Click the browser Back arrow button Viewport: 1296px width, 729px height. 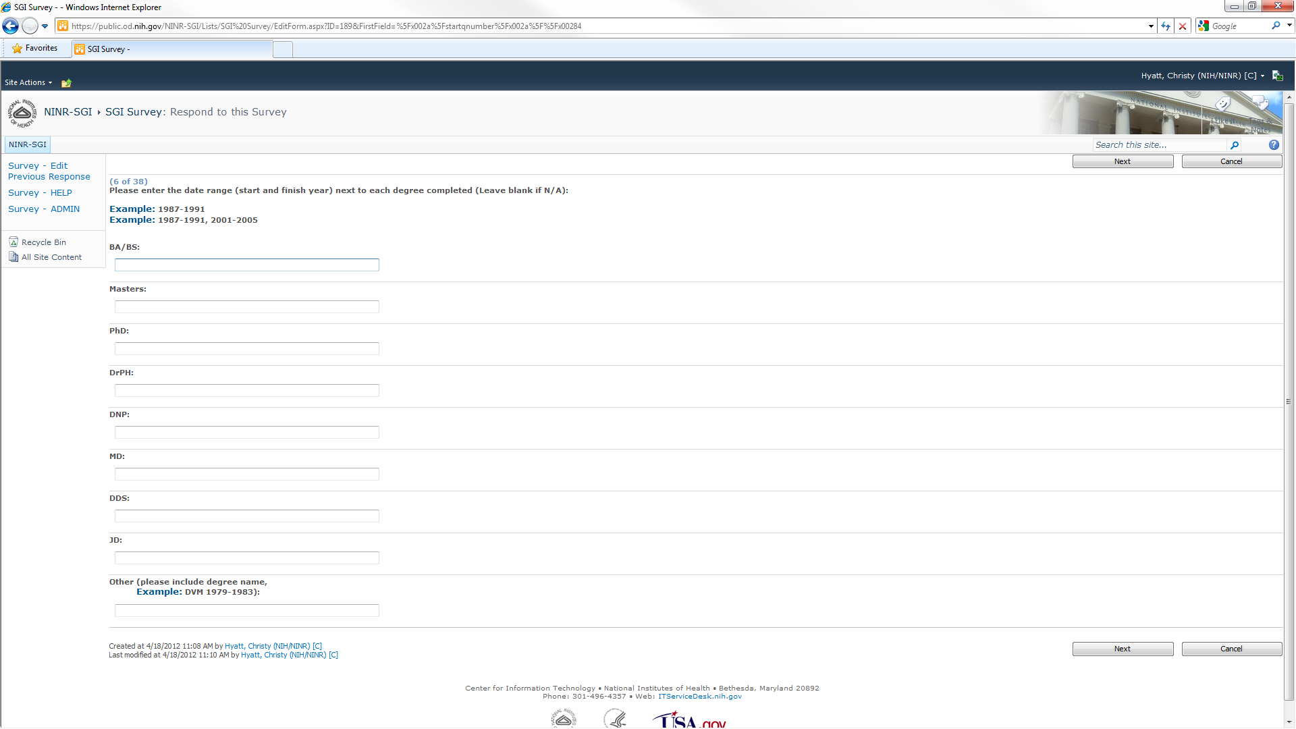point(11,26)
